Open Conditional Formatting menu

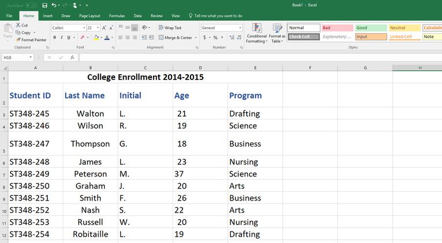pyautogui.click(x=257, y=34)
